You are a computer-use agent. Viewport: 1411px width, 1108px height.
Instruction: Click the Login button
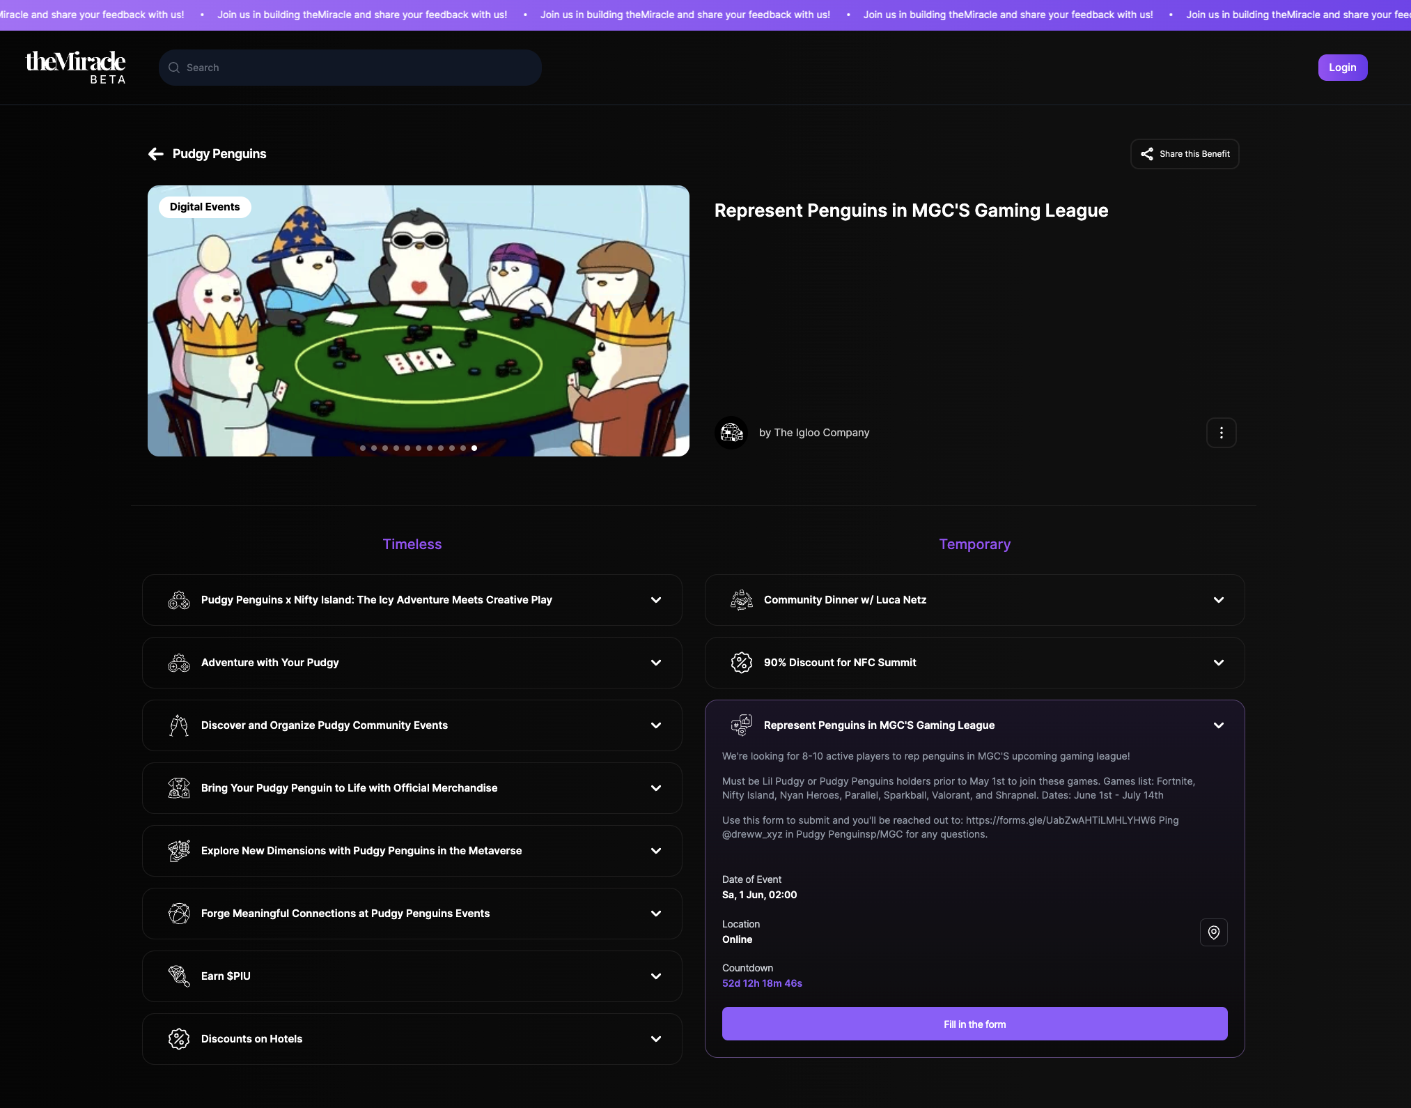1342,68
